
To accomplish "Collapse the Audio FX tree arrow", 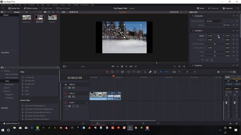I will tap(2, 91).
